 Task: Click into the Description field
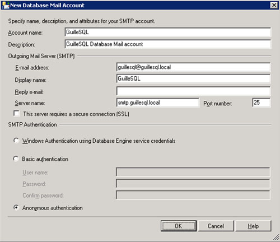pos(168,44)
